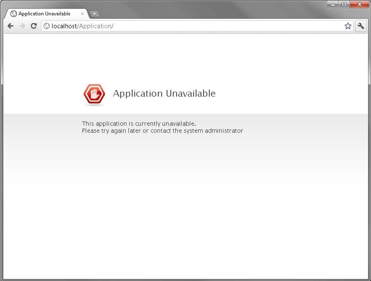Viewport: 371px width, 281px height.
Task: Click the red stop-sign error icon
Action: point(94,94)
